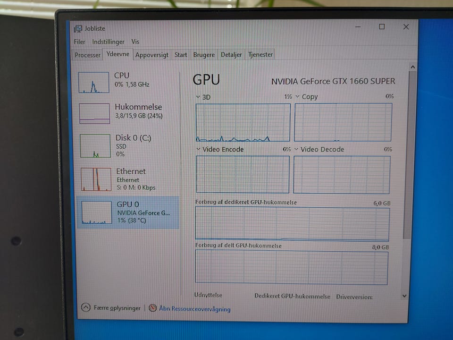453x340 pixels.
Task: Switch to the Appoversigt tab
Action: [x=151, y=55]
